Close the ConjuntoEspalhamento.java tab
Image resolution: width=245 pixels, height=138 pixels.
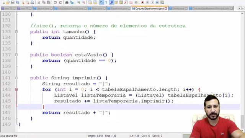click(166, 8)
